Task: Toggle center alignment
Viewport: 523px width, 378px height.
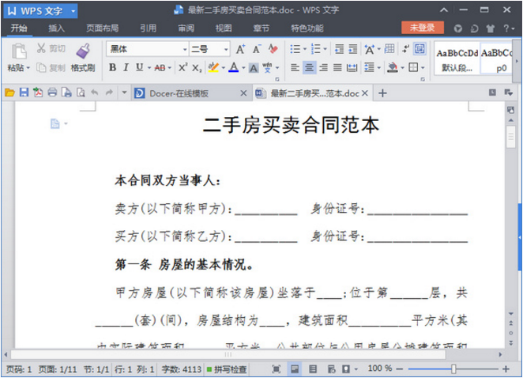Action: coord(309,68)
